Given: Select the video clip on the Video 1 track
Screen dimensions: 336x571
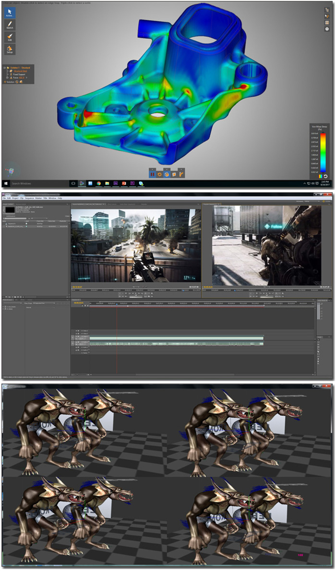Looking at the screenshot, I should (x=176, y=338).
